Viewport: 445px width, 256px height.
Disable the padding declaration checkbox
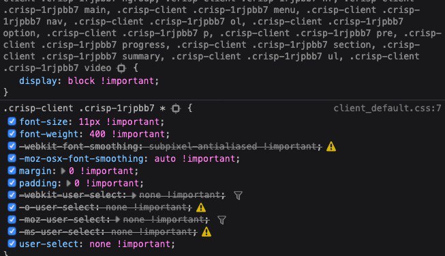point(12,183)
